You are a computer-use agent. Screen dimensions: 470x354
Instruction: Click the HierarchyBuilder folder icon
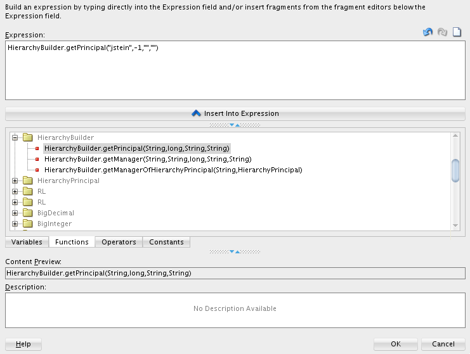(x=28, y=137)
